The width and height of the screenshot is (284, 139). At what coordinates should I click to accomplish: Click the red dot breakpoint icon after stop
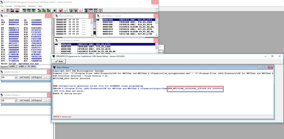tap(61, 10)
